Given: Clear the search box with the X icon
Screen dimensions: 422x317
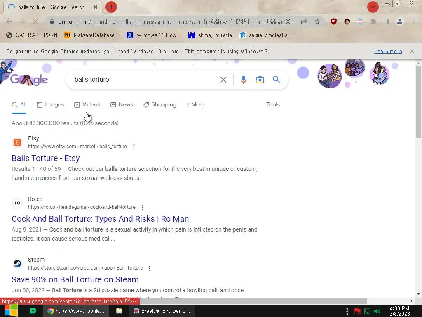Looking at the screenshot, I should [x=223, y=80].
